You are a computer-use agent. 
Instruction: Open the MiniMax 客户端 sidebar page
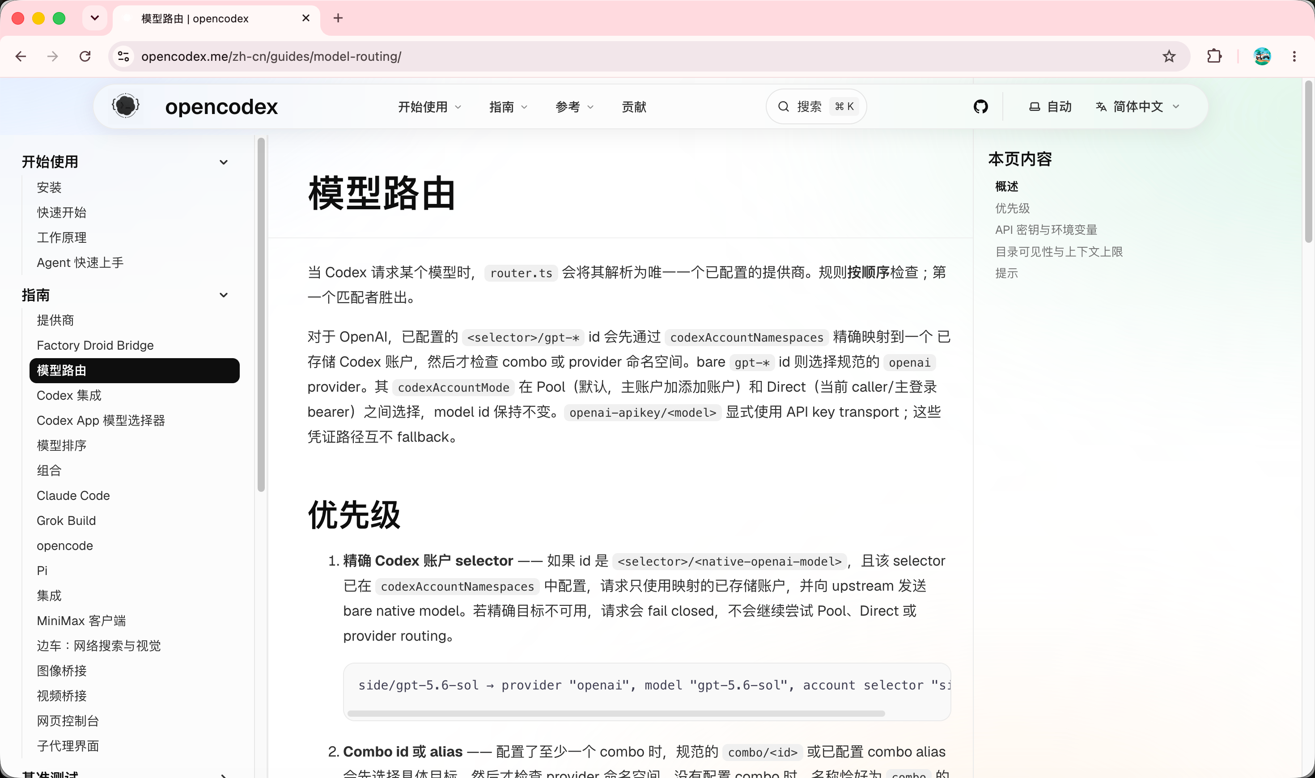click(x=81, y=621)
